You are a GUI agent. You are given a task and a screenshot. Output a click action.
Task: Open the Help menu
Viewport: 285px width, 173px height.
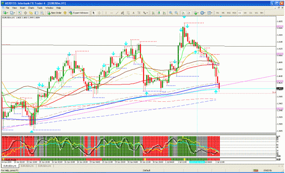pos(58,8)
